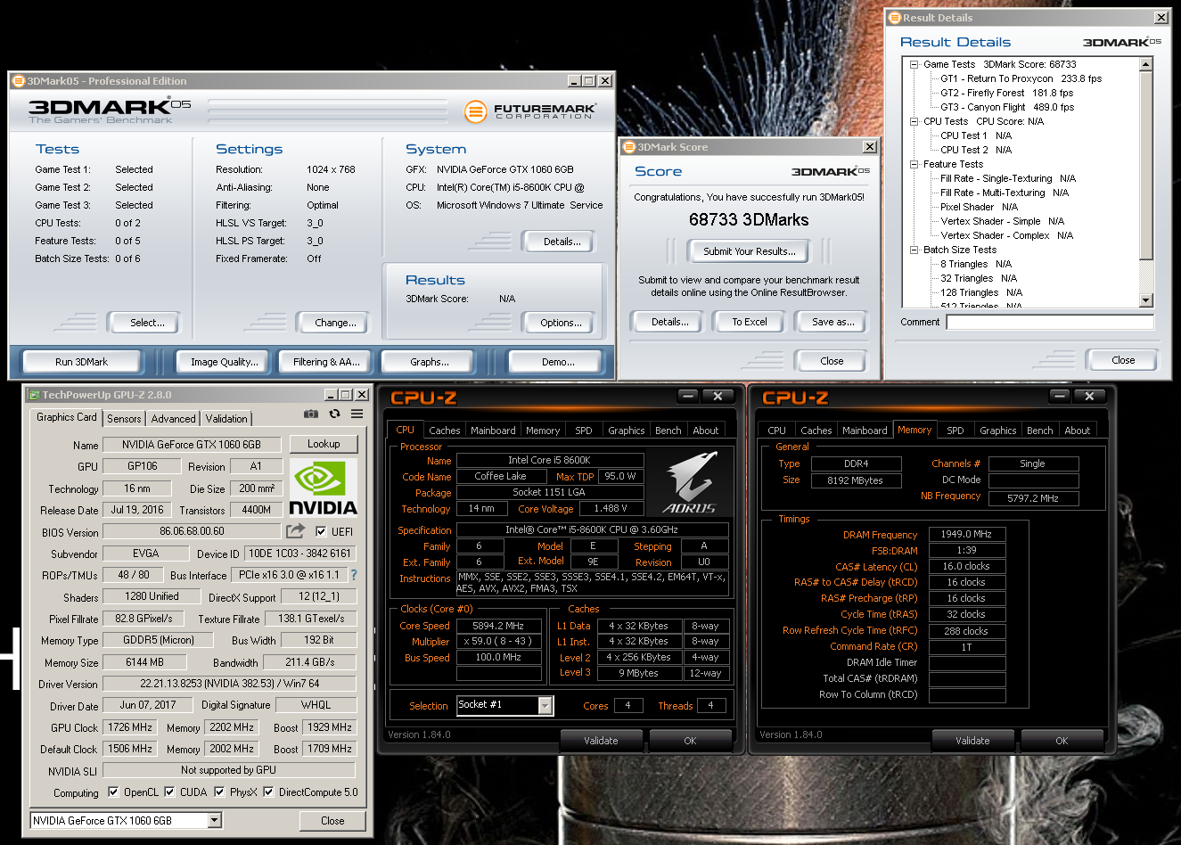Collapse the Game Tests tree node
This screenshot has height=845, width=1181.
point(914,64)
